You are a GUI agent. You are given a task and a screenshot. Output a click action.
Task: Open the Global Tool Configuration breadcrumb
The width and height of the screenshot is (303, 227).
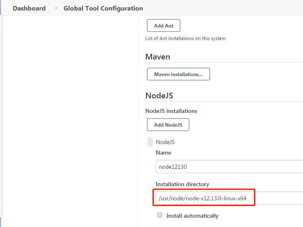[x=103, y=8]
